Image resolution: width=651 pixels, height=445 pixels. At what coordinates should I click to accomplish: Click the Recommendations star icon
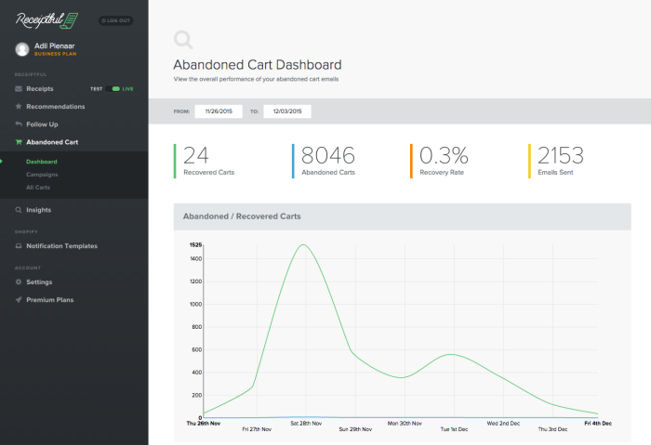click(19, 107)
